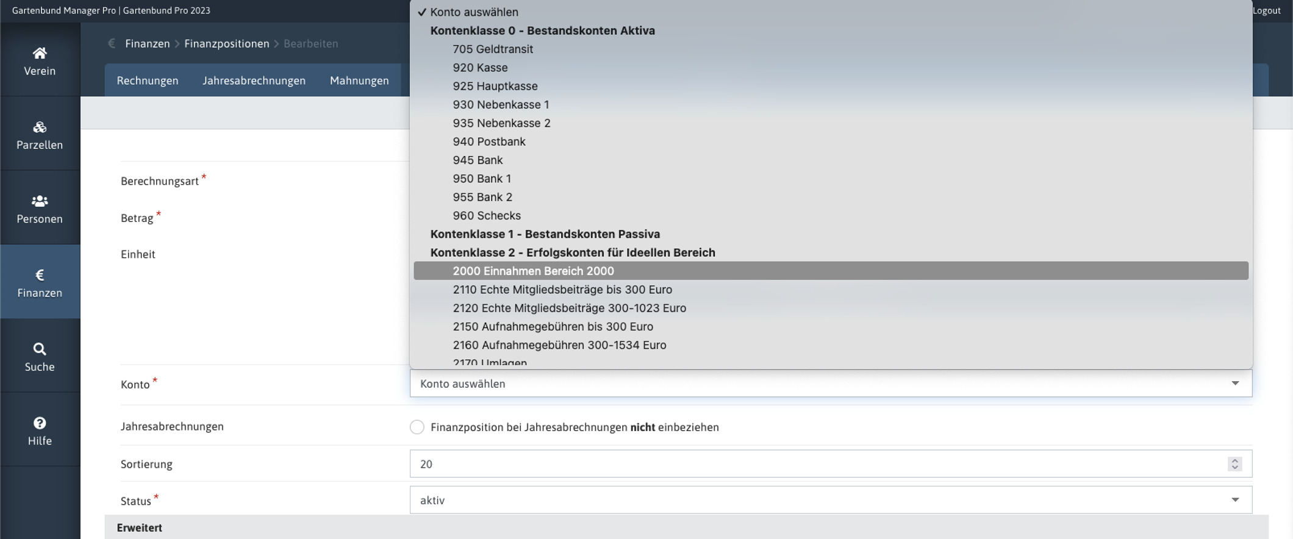Select the Finanzen euro icon
This screenshot has height=539, width=1293.
pyautogui.click(x=40, y=275)
